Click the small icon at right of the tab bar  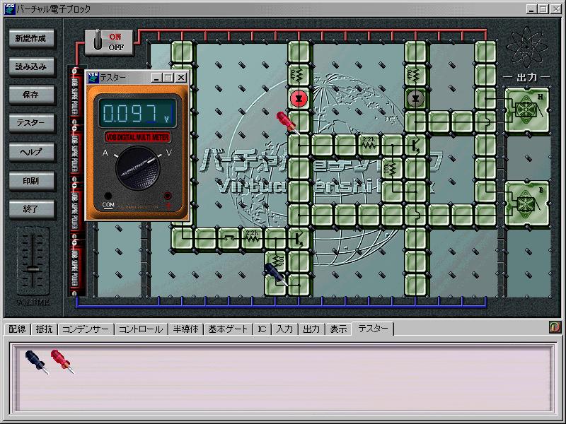(555, 327)
